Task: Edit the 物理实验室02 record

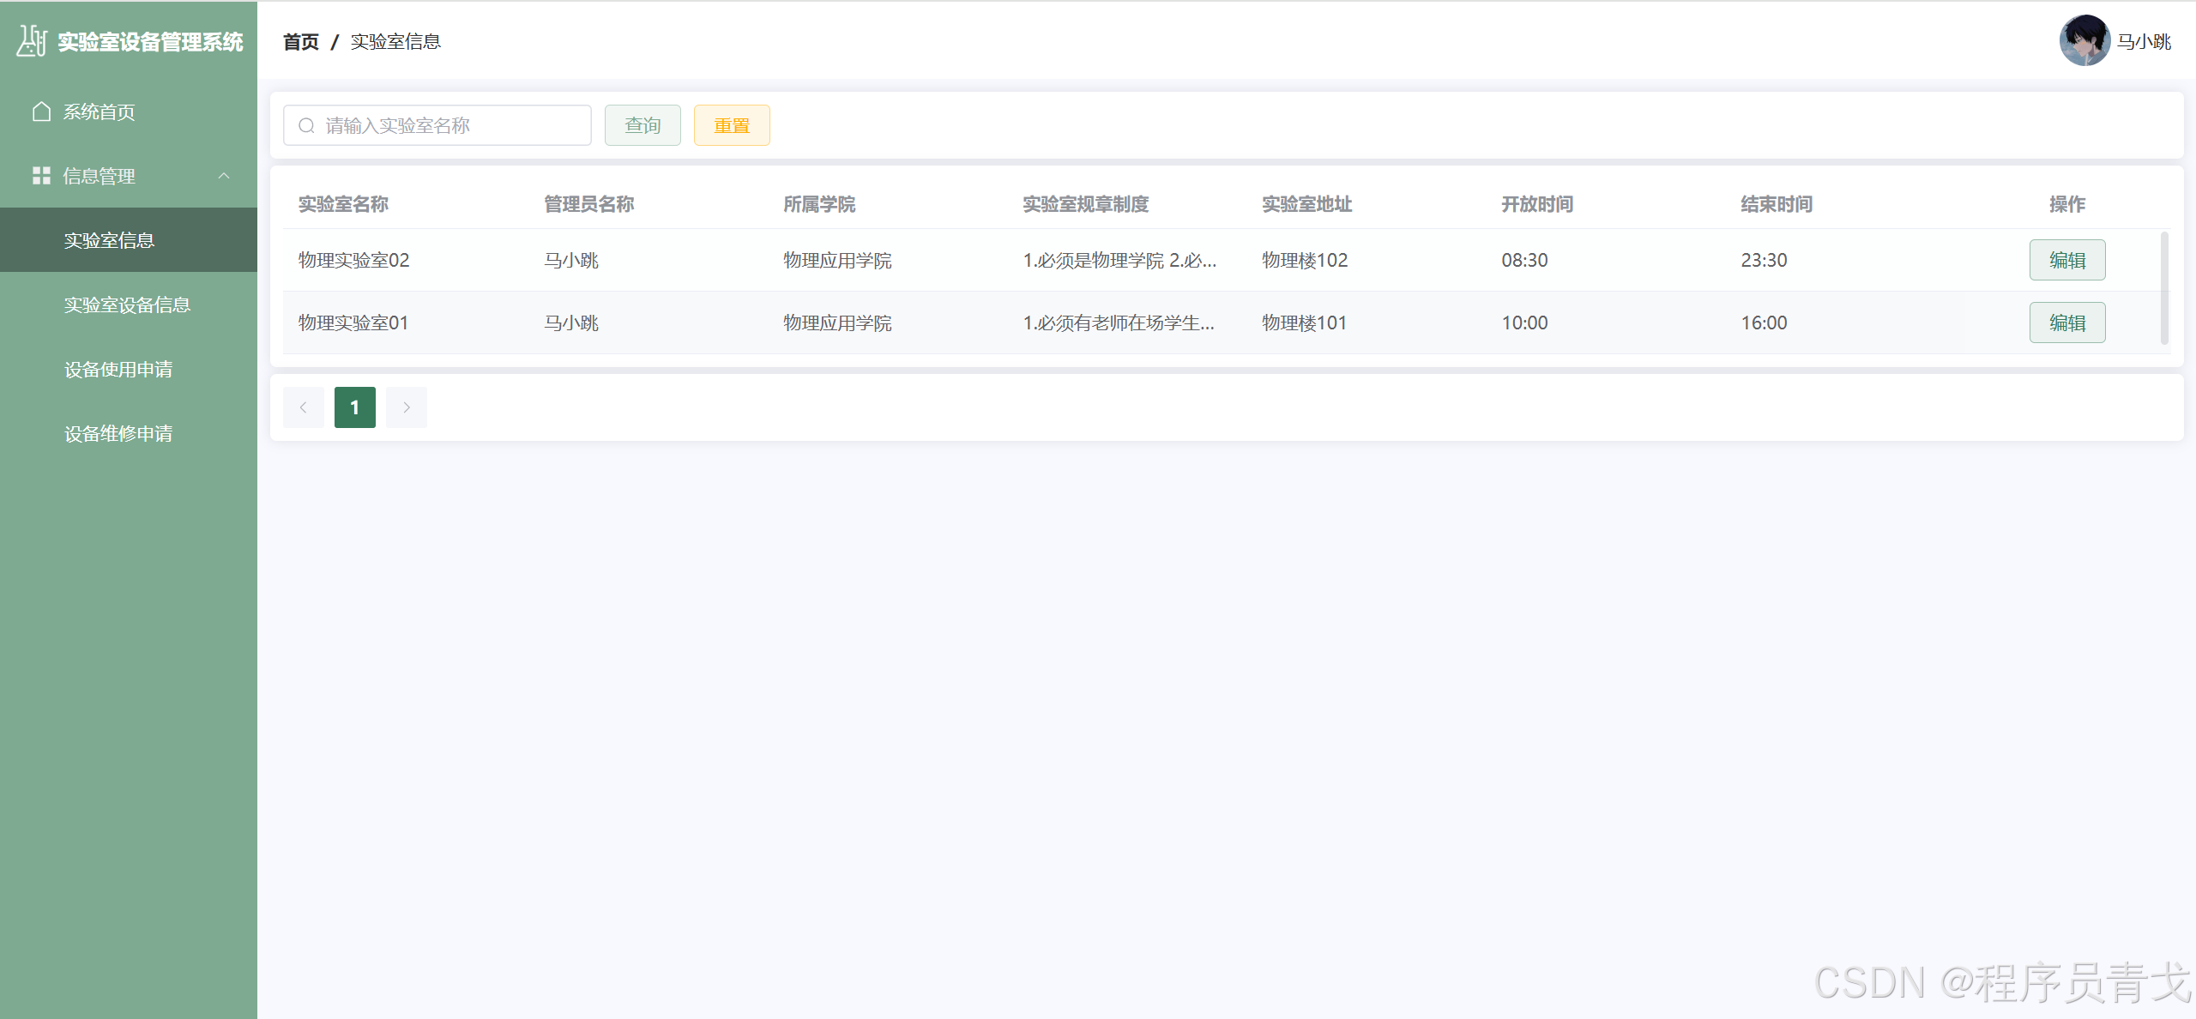Action: [2067, 260]
